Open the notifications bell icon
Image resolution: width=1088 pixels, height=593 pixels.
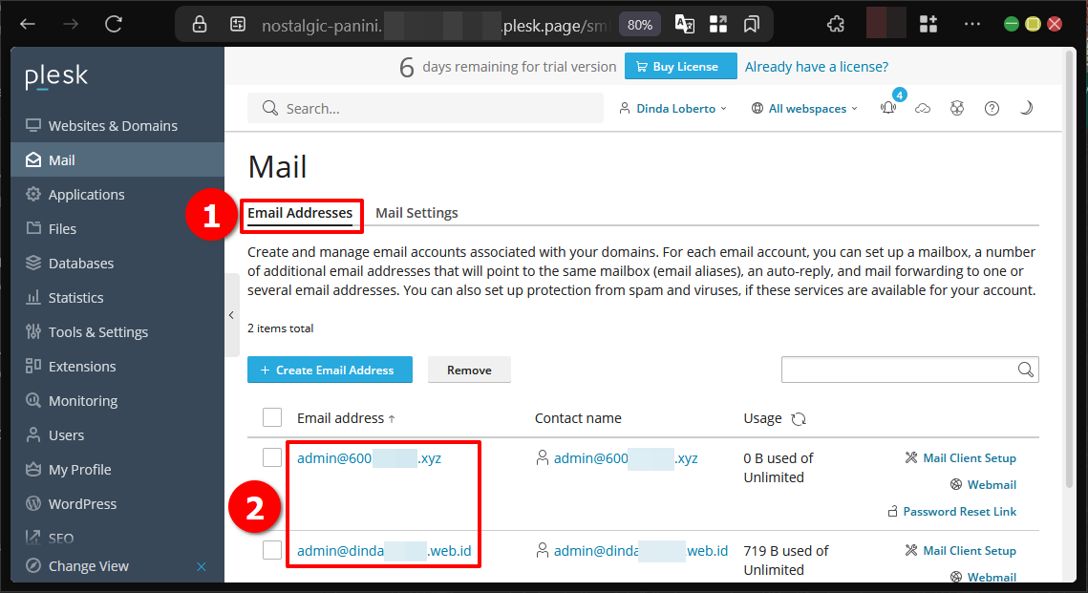pyautogui.click(x=887, y=108)
